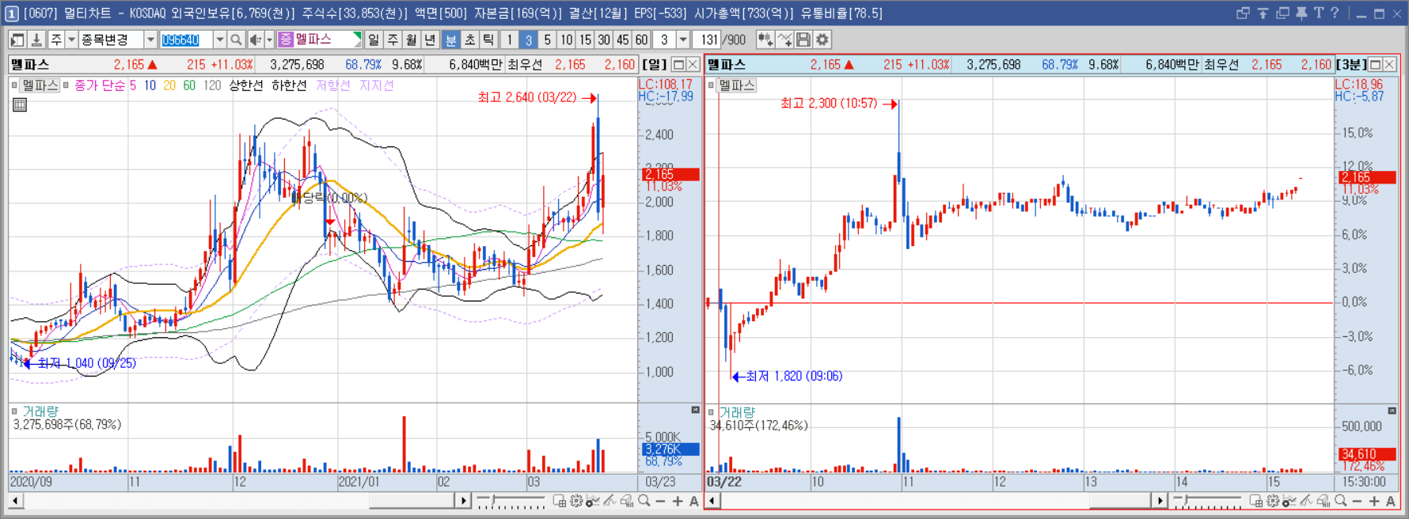The image size is (1409, 519).
Task: Expand the 종목변경 dropdown
Action: coord(150,40)
